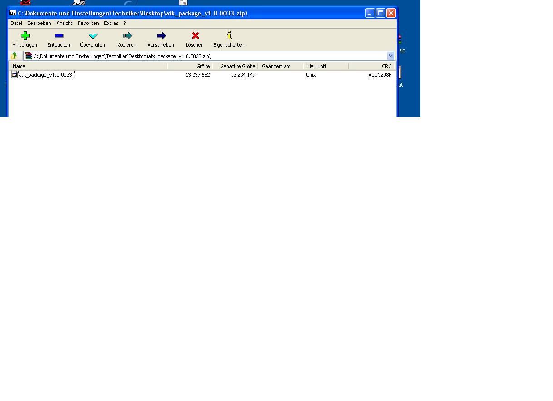Sort by the CRC column header
The width and height of the screenshot is (553, 401).
pos(386,66)
